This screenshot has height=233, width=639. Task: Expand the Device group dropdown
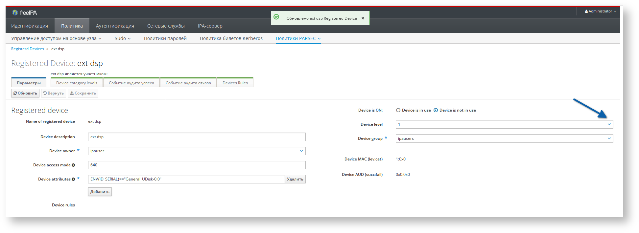609,138
